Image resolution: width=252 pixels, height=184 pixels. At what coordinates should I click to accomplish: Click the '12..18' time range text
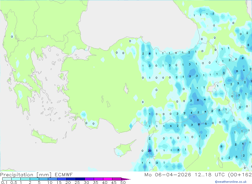click(203, 175)
